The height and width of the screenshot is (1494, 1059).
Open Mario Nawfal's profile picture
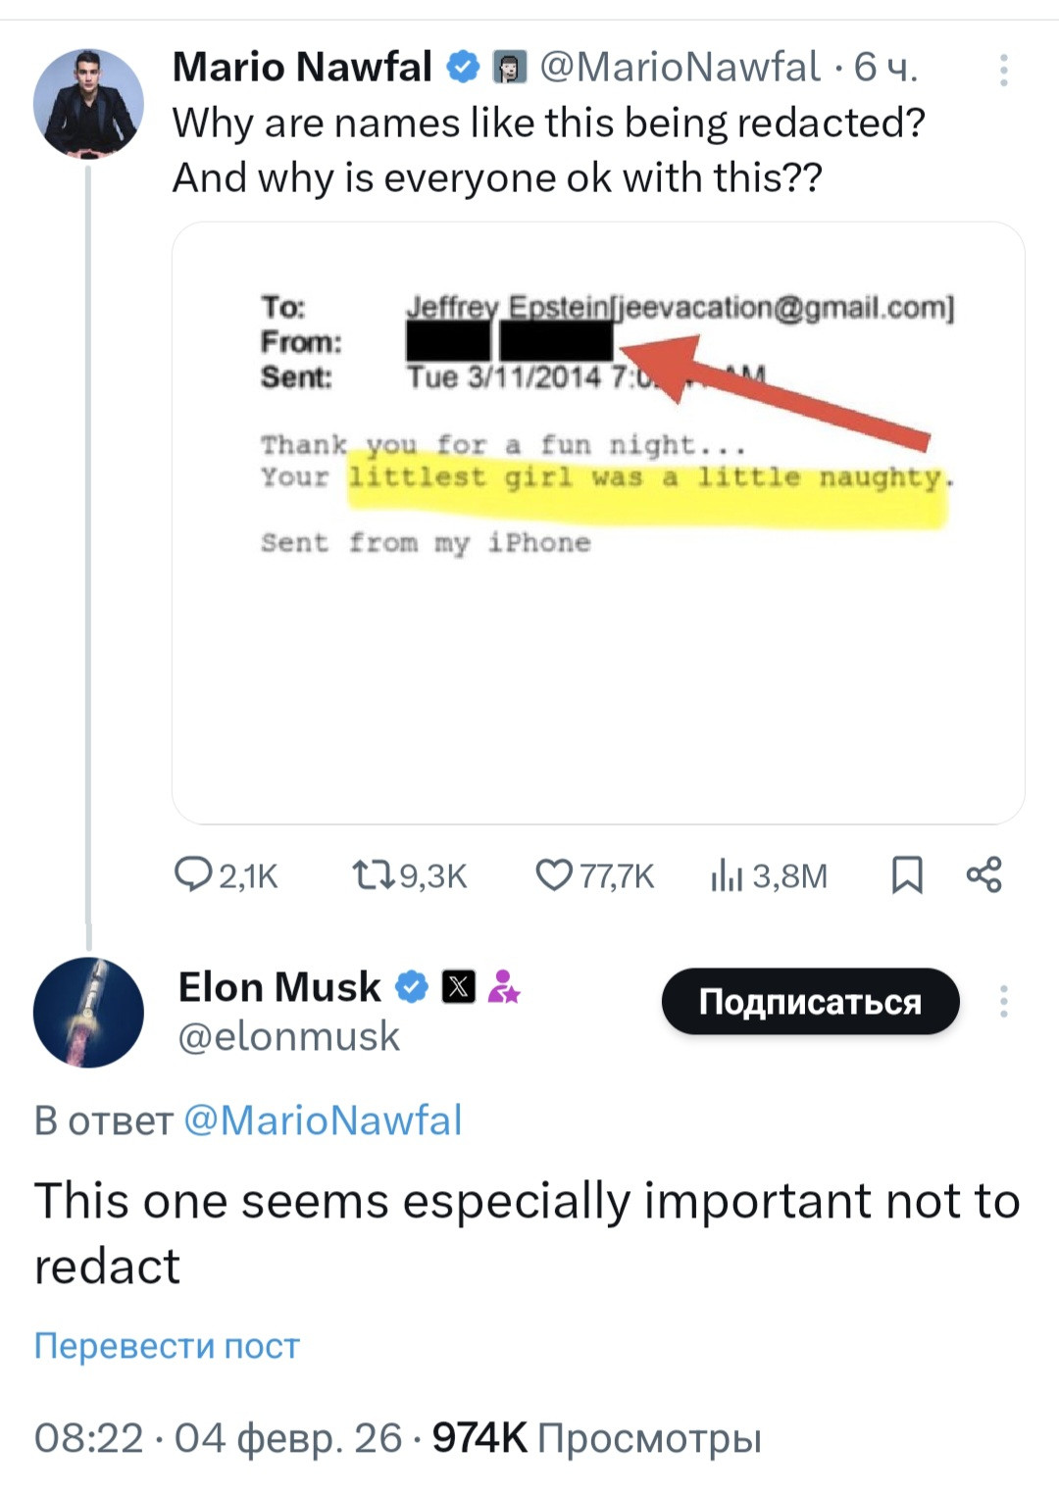(x=88, y=104)
